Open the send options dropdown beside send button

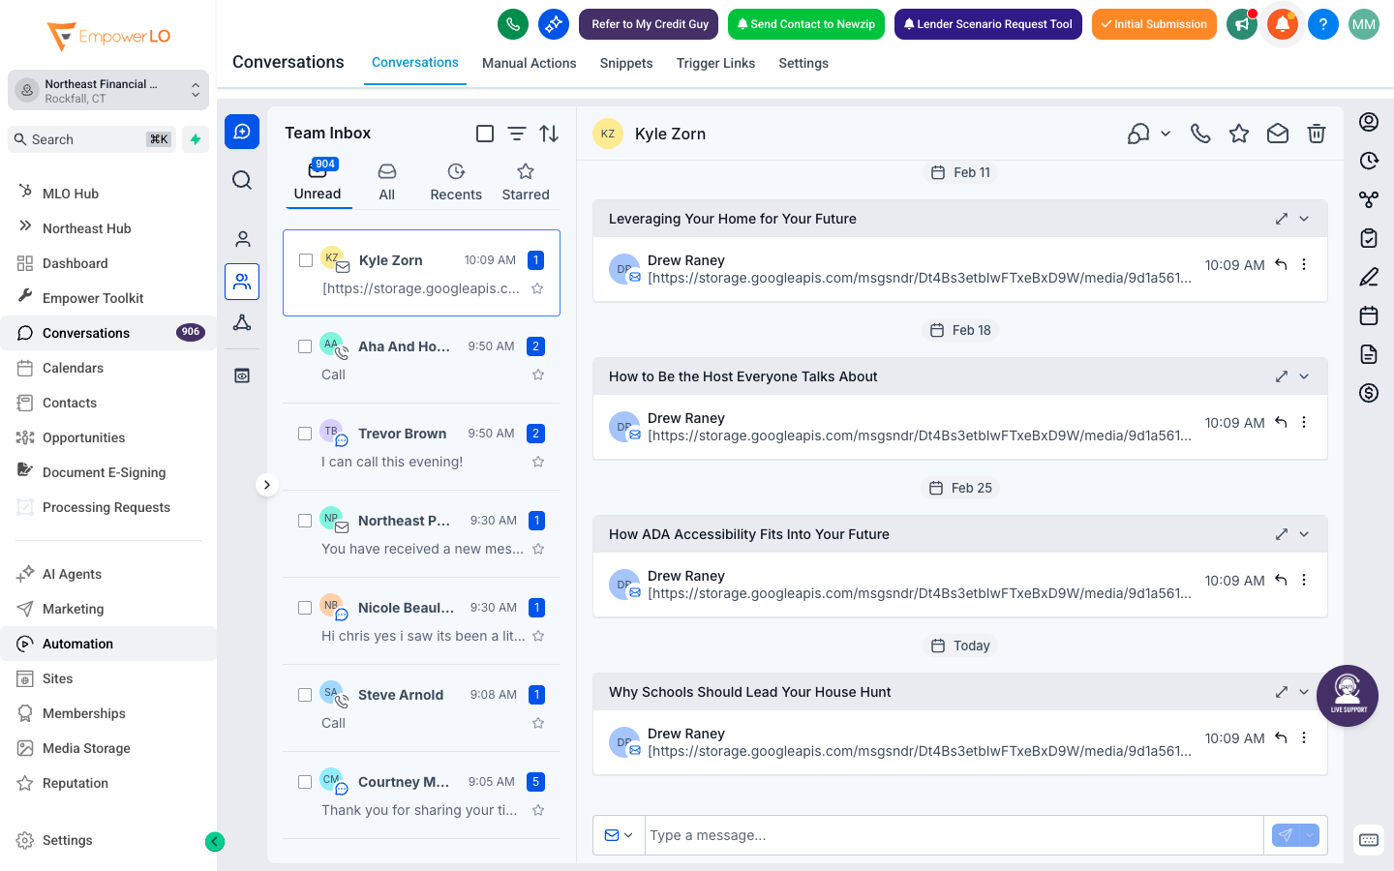coord(1309,834)
